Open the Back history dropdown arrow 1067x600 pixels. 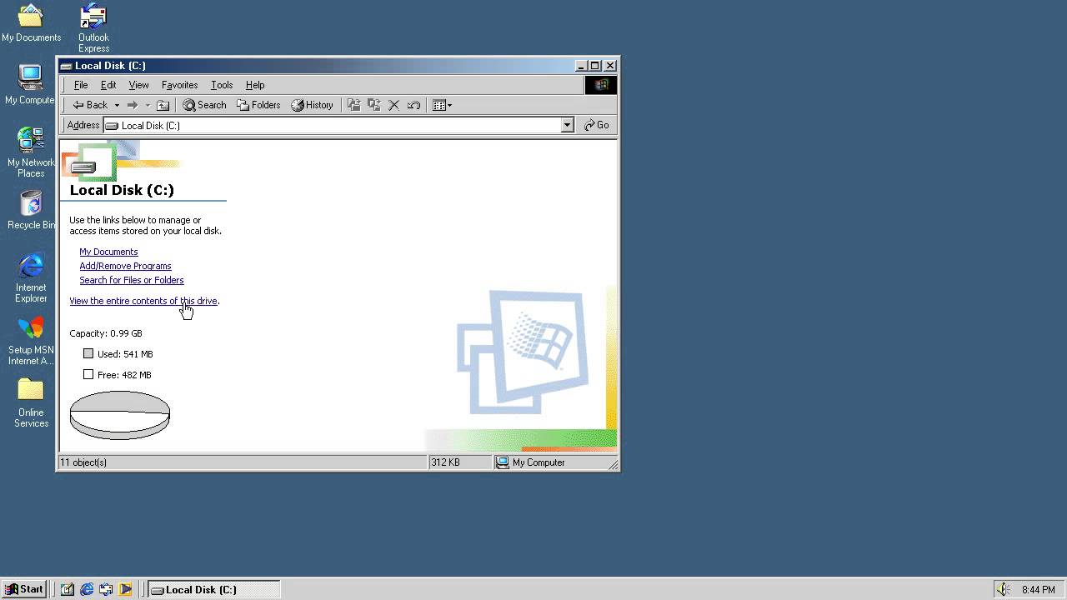tap(117, 105)
